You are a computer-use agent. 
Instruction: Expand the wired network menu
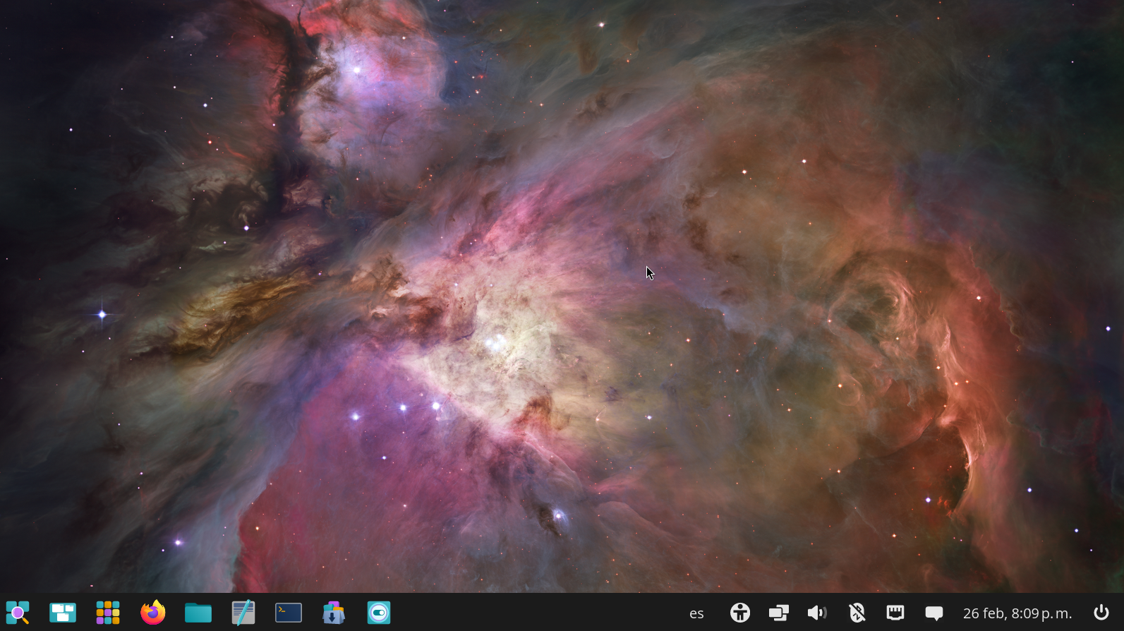[x=895, y=613]
